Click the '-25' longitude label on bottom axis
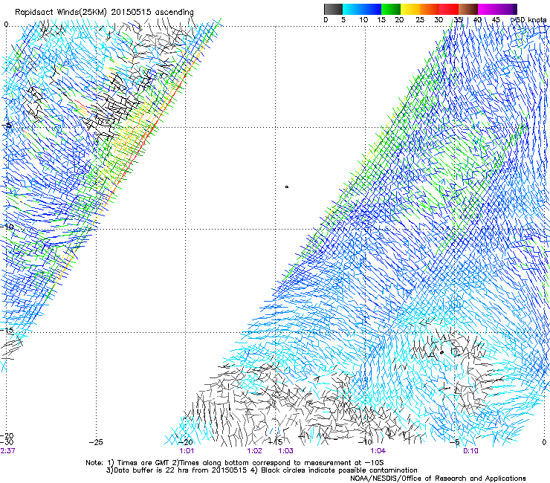The image size is (550, 483). click(x=96, y=442)
